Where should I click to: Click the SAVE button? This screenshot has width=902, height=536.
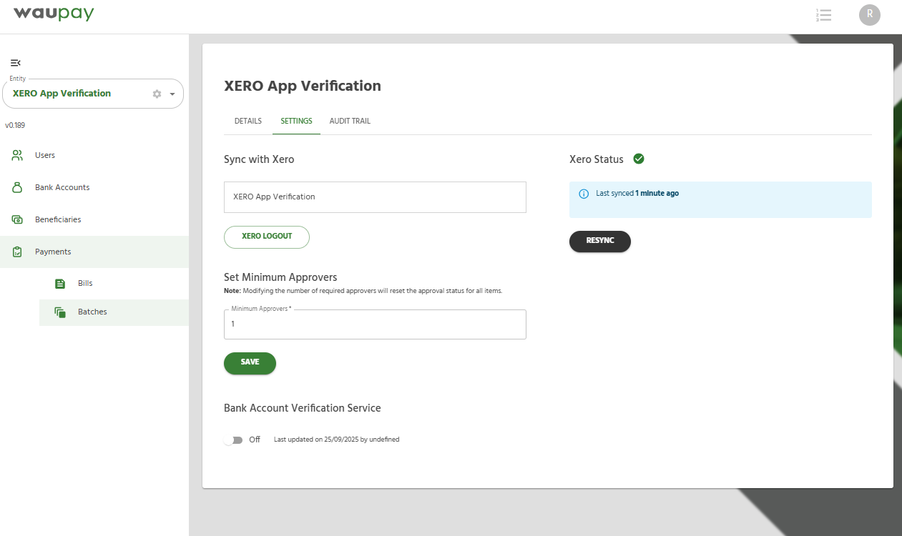250,362
